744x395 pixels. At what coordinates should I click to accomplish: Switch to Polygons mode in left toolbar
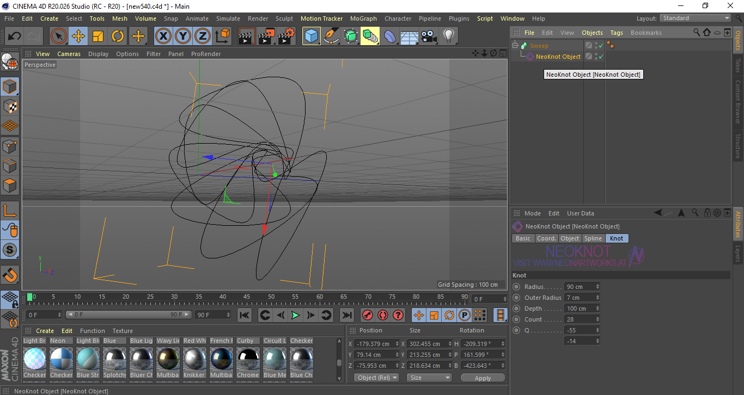10,186
